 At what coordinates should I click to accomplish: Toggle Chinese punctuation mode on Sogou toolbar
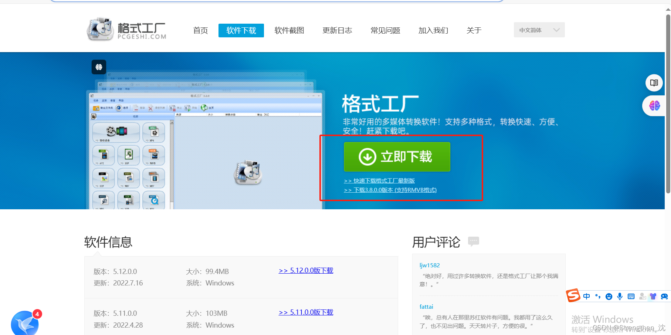597,296
